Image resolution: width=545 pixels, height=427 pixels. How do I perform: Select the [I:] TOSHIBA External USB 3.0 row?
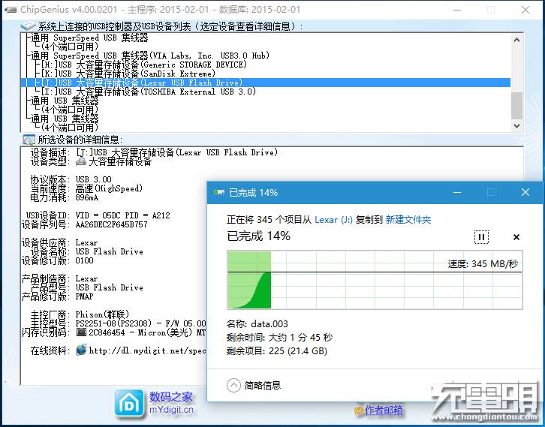coord(149,92)
